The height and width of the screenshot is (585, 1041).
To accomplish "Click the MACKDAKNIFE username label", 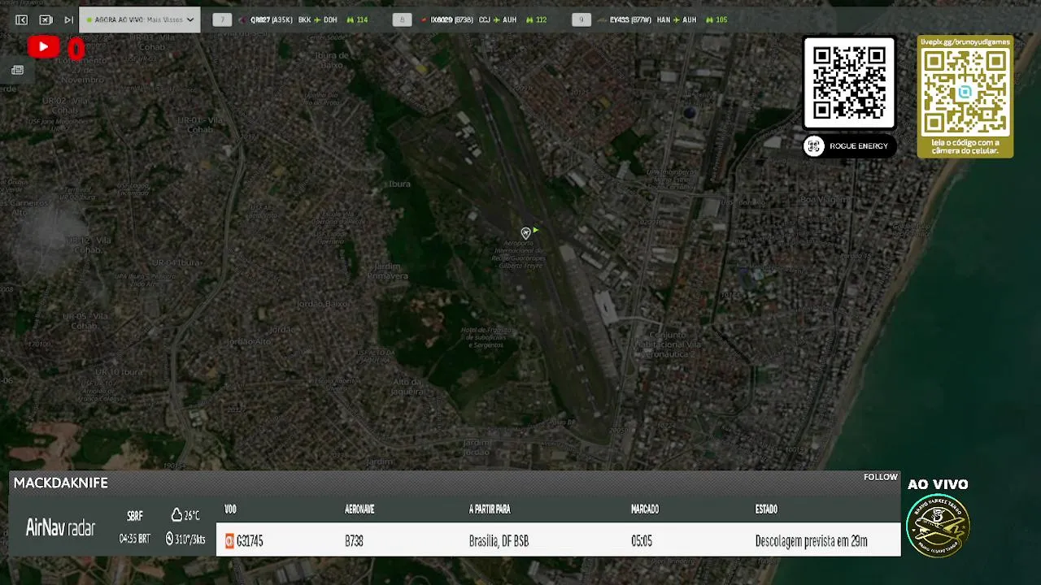I will click(61, 483).
